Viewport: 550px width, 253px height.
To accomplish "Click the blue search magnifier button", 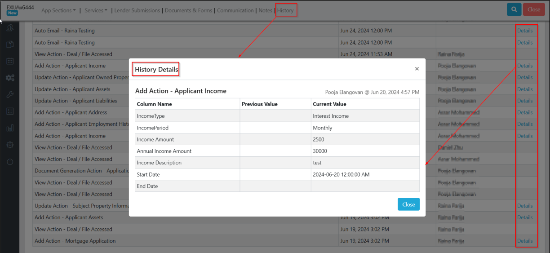I will pos(514,9).
